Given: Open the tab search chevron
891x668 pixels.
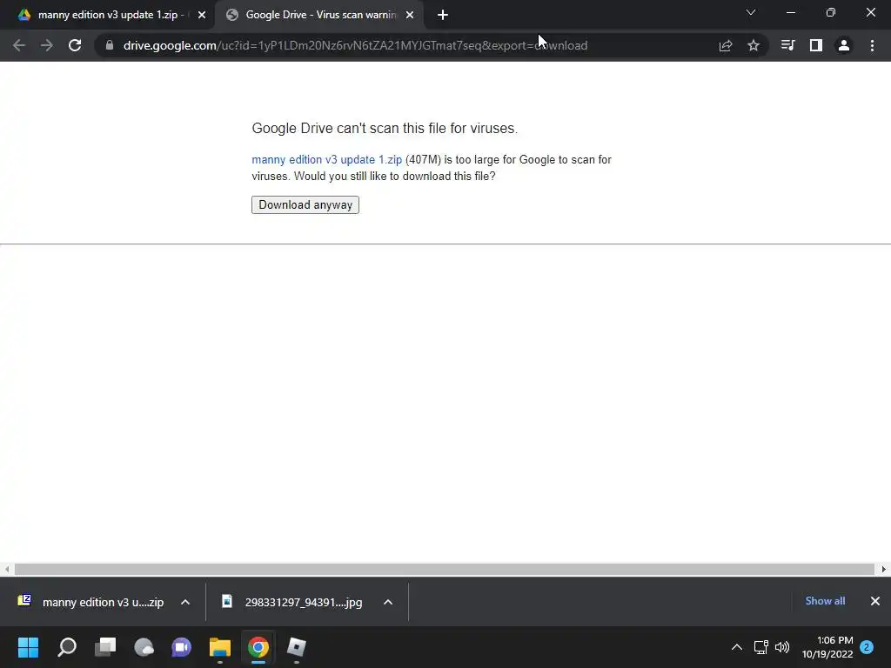Looking at the screenshot, I should point(751,12).
